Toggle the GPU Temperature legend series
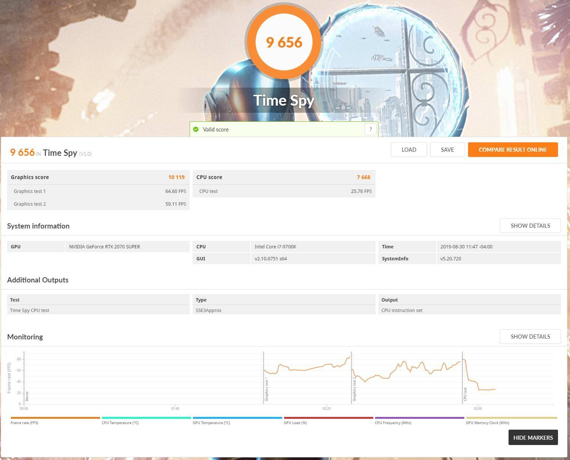The height and width of the screenshot is (460, 570). click(211, 423)
